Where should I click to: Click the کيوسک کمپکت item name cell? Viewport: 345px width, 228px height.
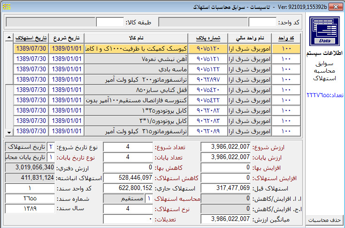136,49
